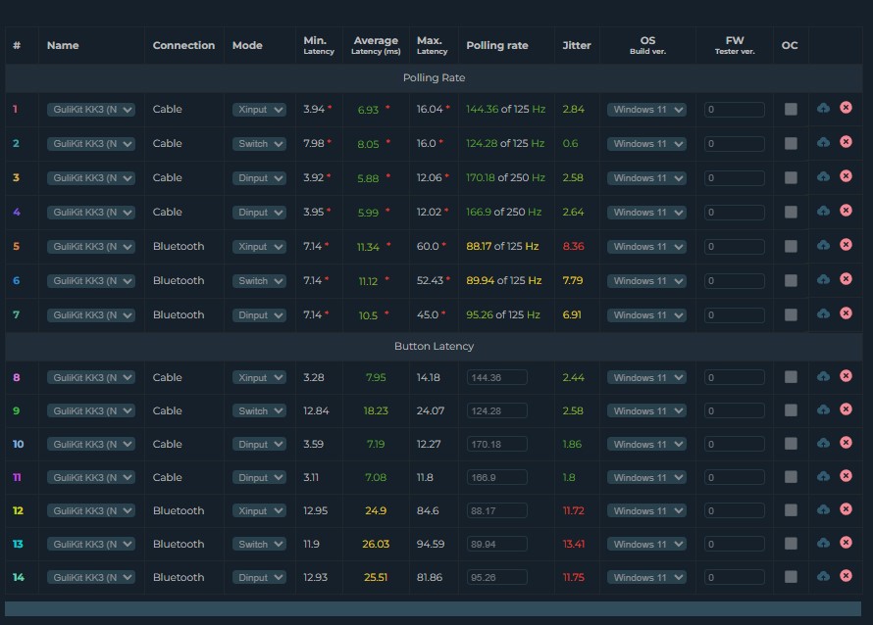The width and height of the screenshot is (873, 625).
Task: Toggle OC checkbox in row 7
Action: pos(791,314)
